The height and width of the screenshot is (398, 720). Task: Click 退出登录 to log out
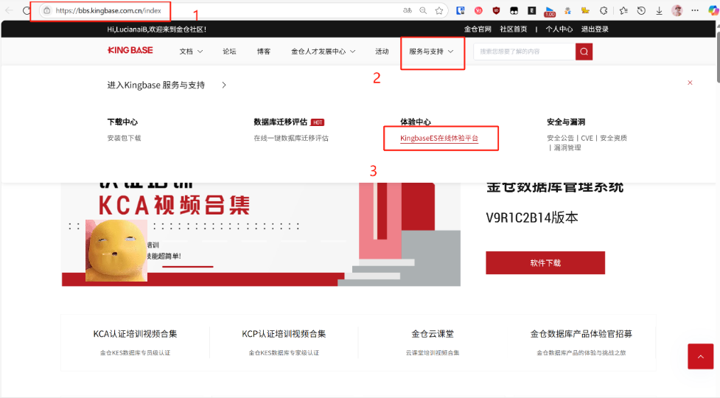[595, 29]
